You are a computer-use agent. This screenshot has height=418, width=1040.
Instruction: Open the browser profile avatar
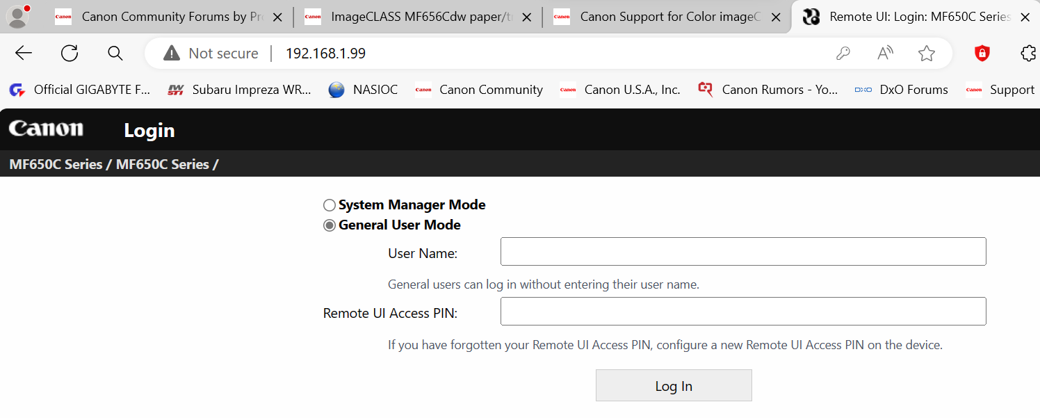(17, 17)
